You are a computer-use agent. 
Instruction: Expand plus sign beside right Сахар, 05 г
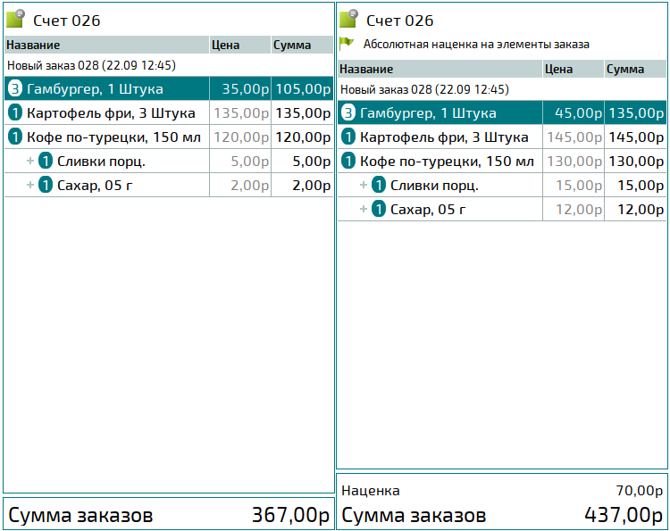[364, 209]
